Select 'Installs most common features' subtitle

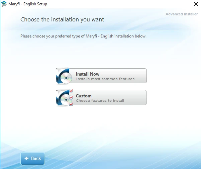(105, 79)
